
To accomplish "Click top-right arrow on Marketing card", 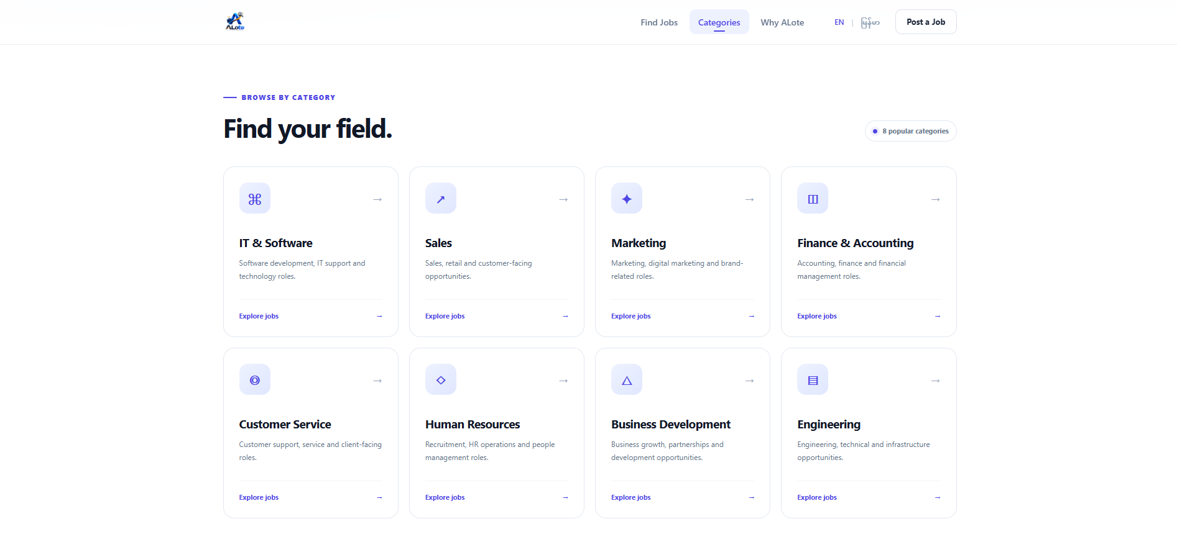I will click(x=749, y=199).
